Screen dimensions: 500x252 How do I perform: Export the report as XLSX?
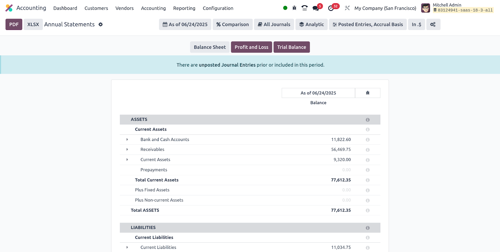click(x=33, y=24)
